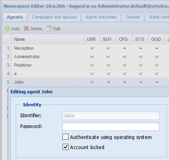Image resolution: width=169 pixels, height=160 pixels.
Task: Switch to the Agents tab
Action: click(15, 17)
